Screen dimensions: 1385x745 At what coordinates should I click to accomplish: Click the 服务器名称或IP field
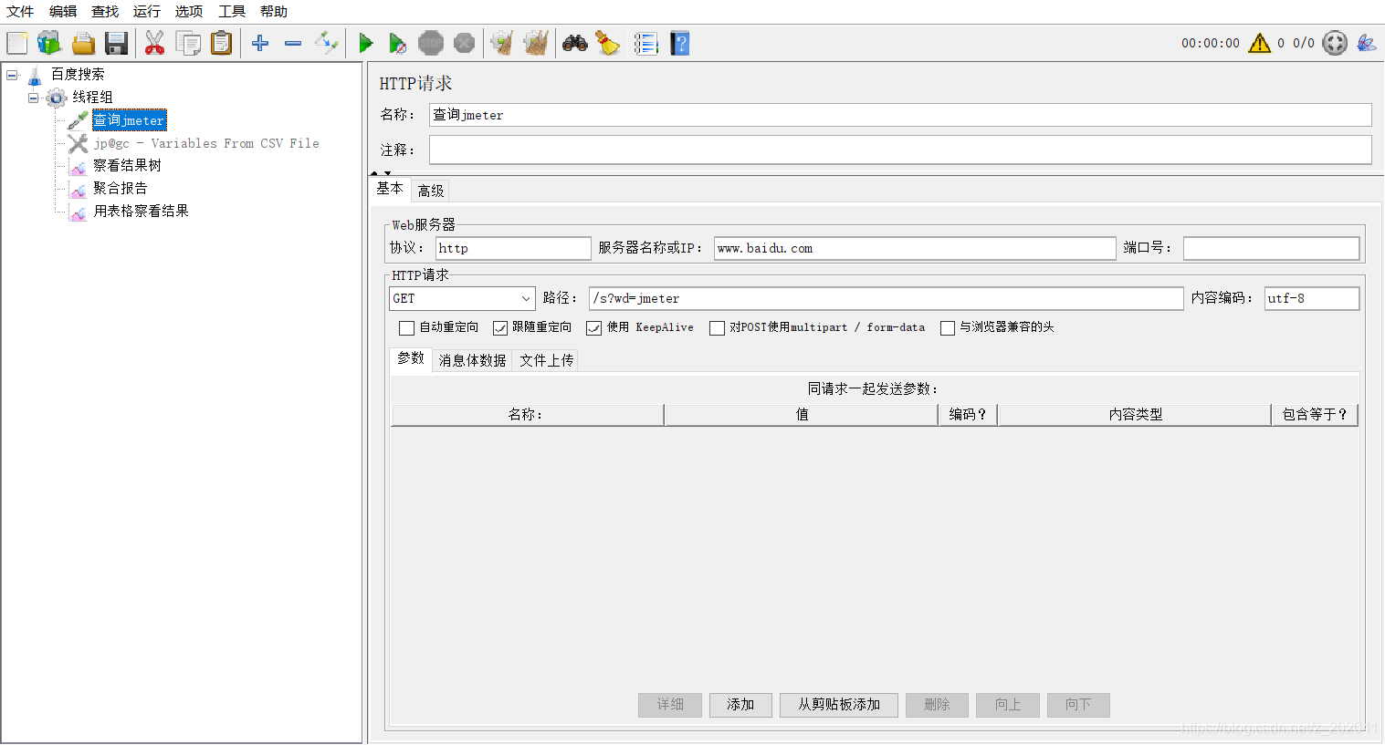pos(915,248)
